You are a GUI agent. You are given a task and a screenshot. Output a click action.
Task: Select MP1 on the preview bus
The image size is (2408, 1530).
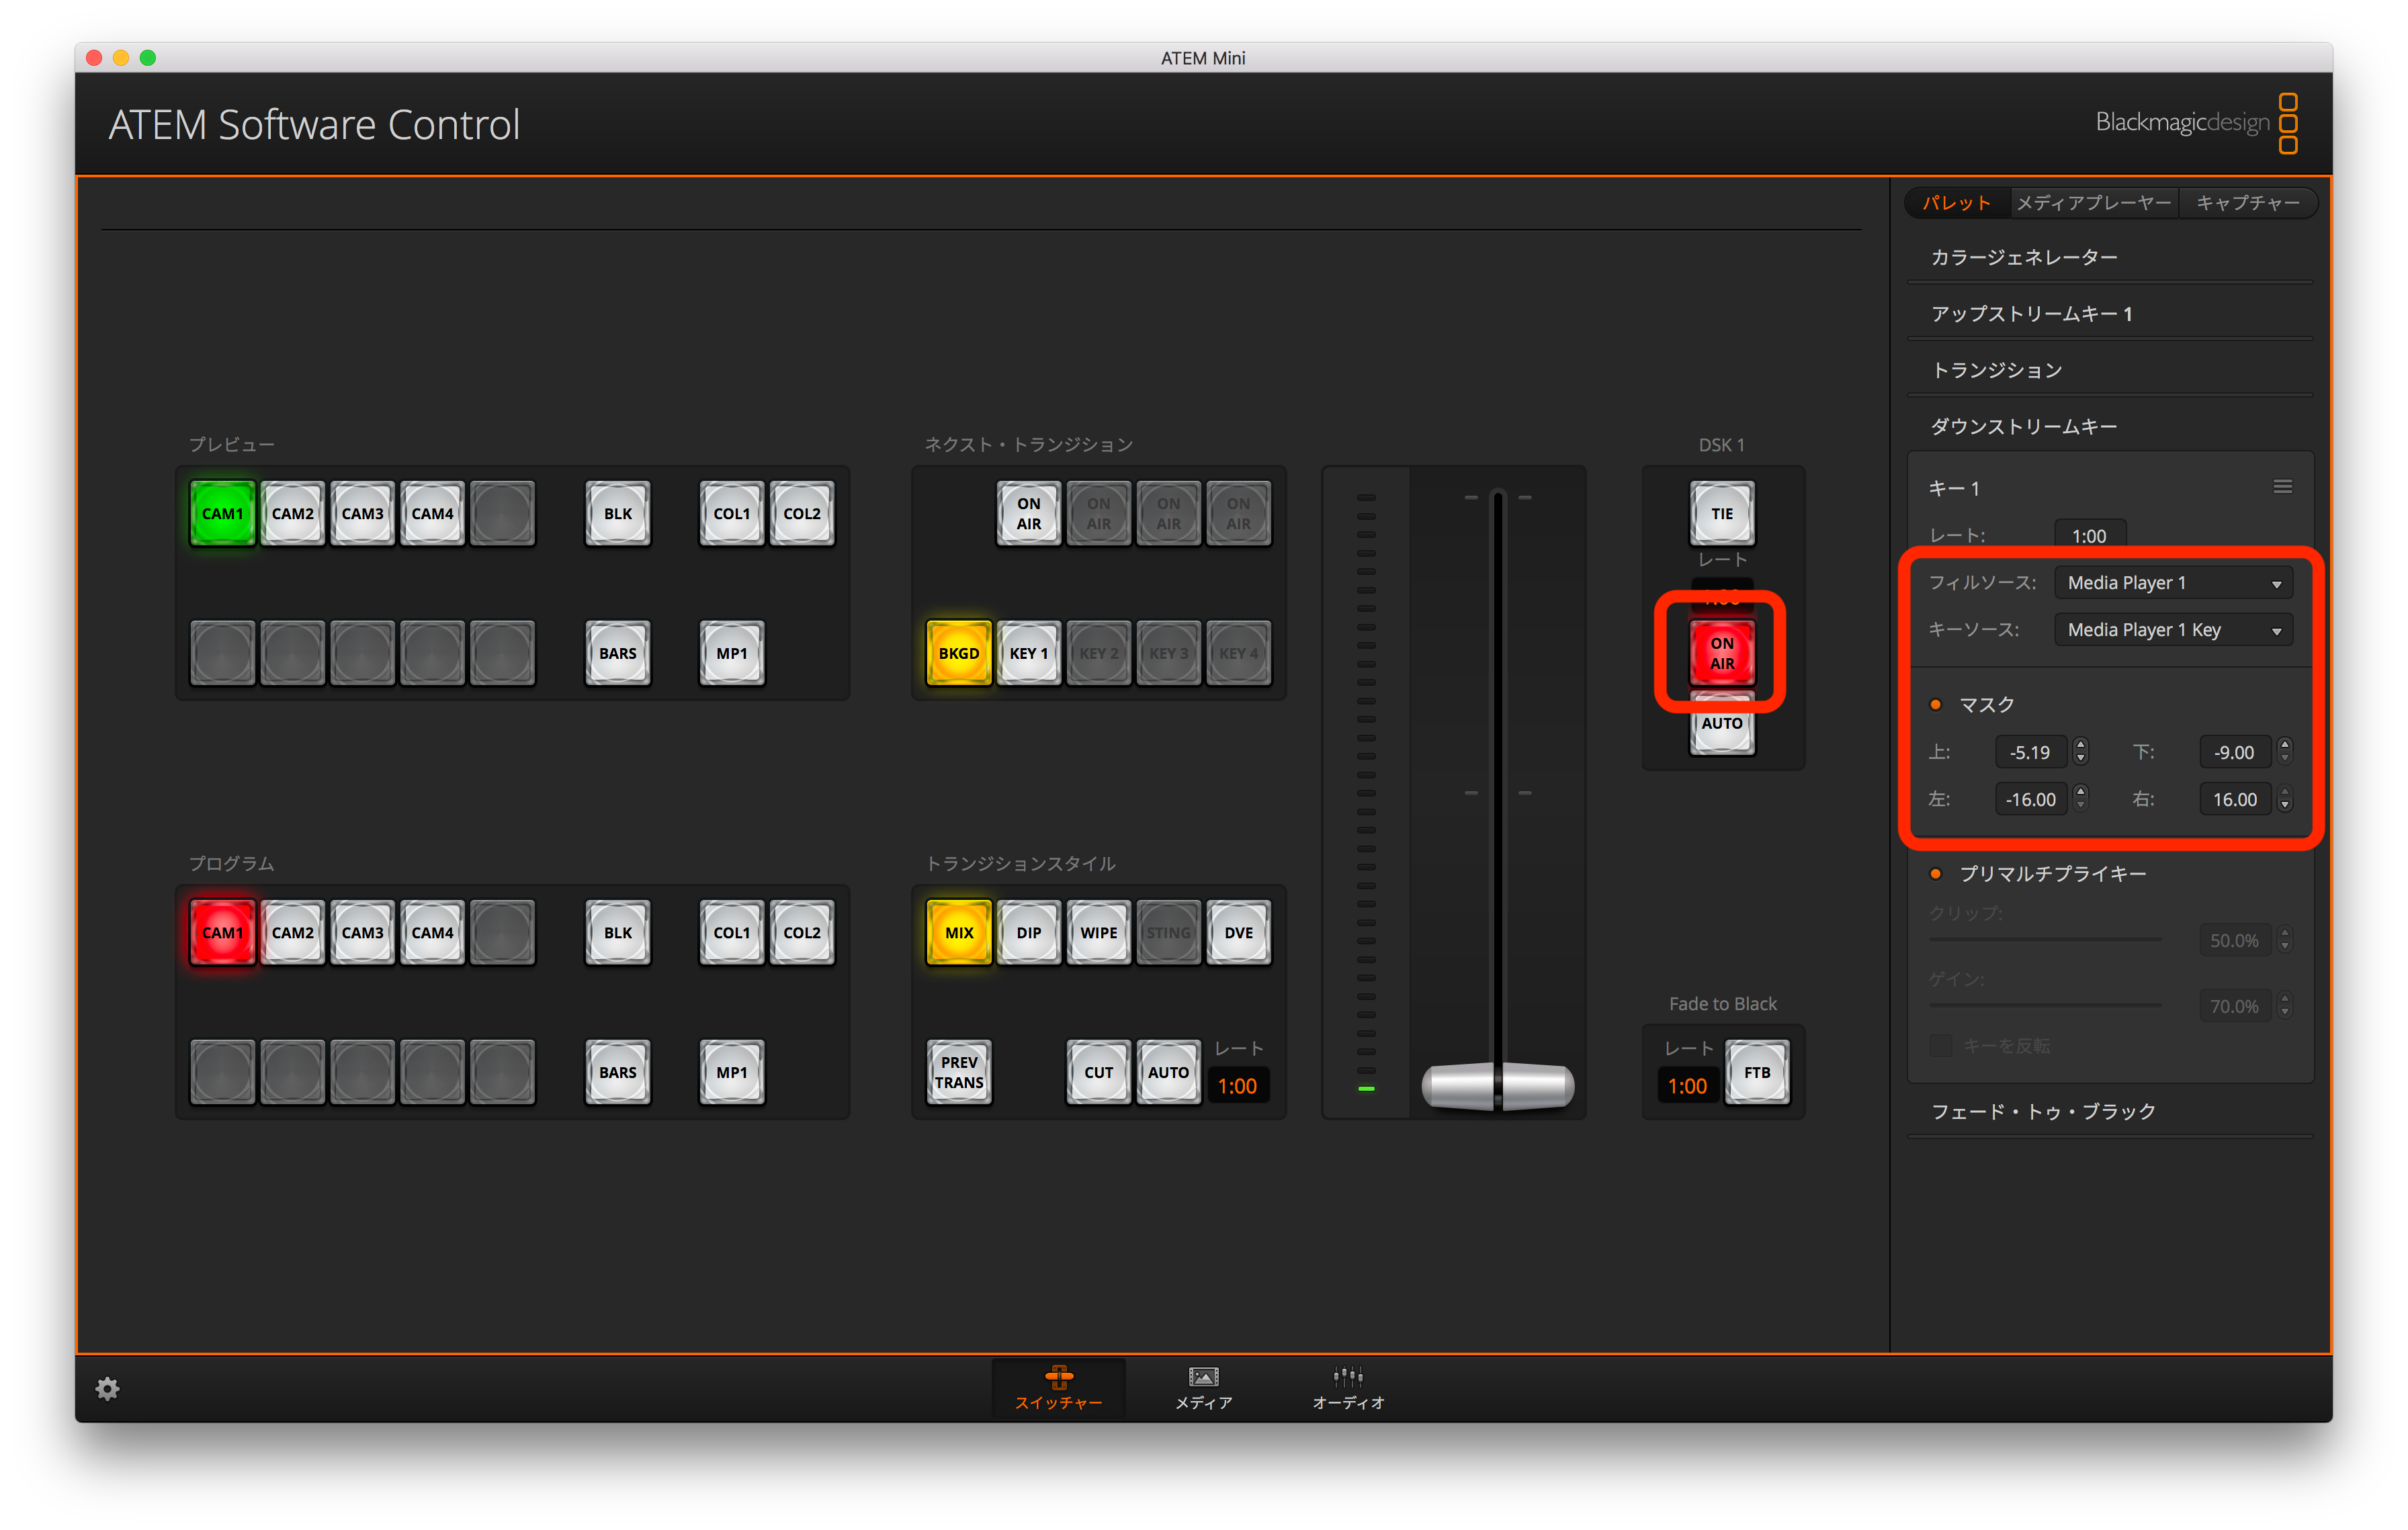(731, 654)
